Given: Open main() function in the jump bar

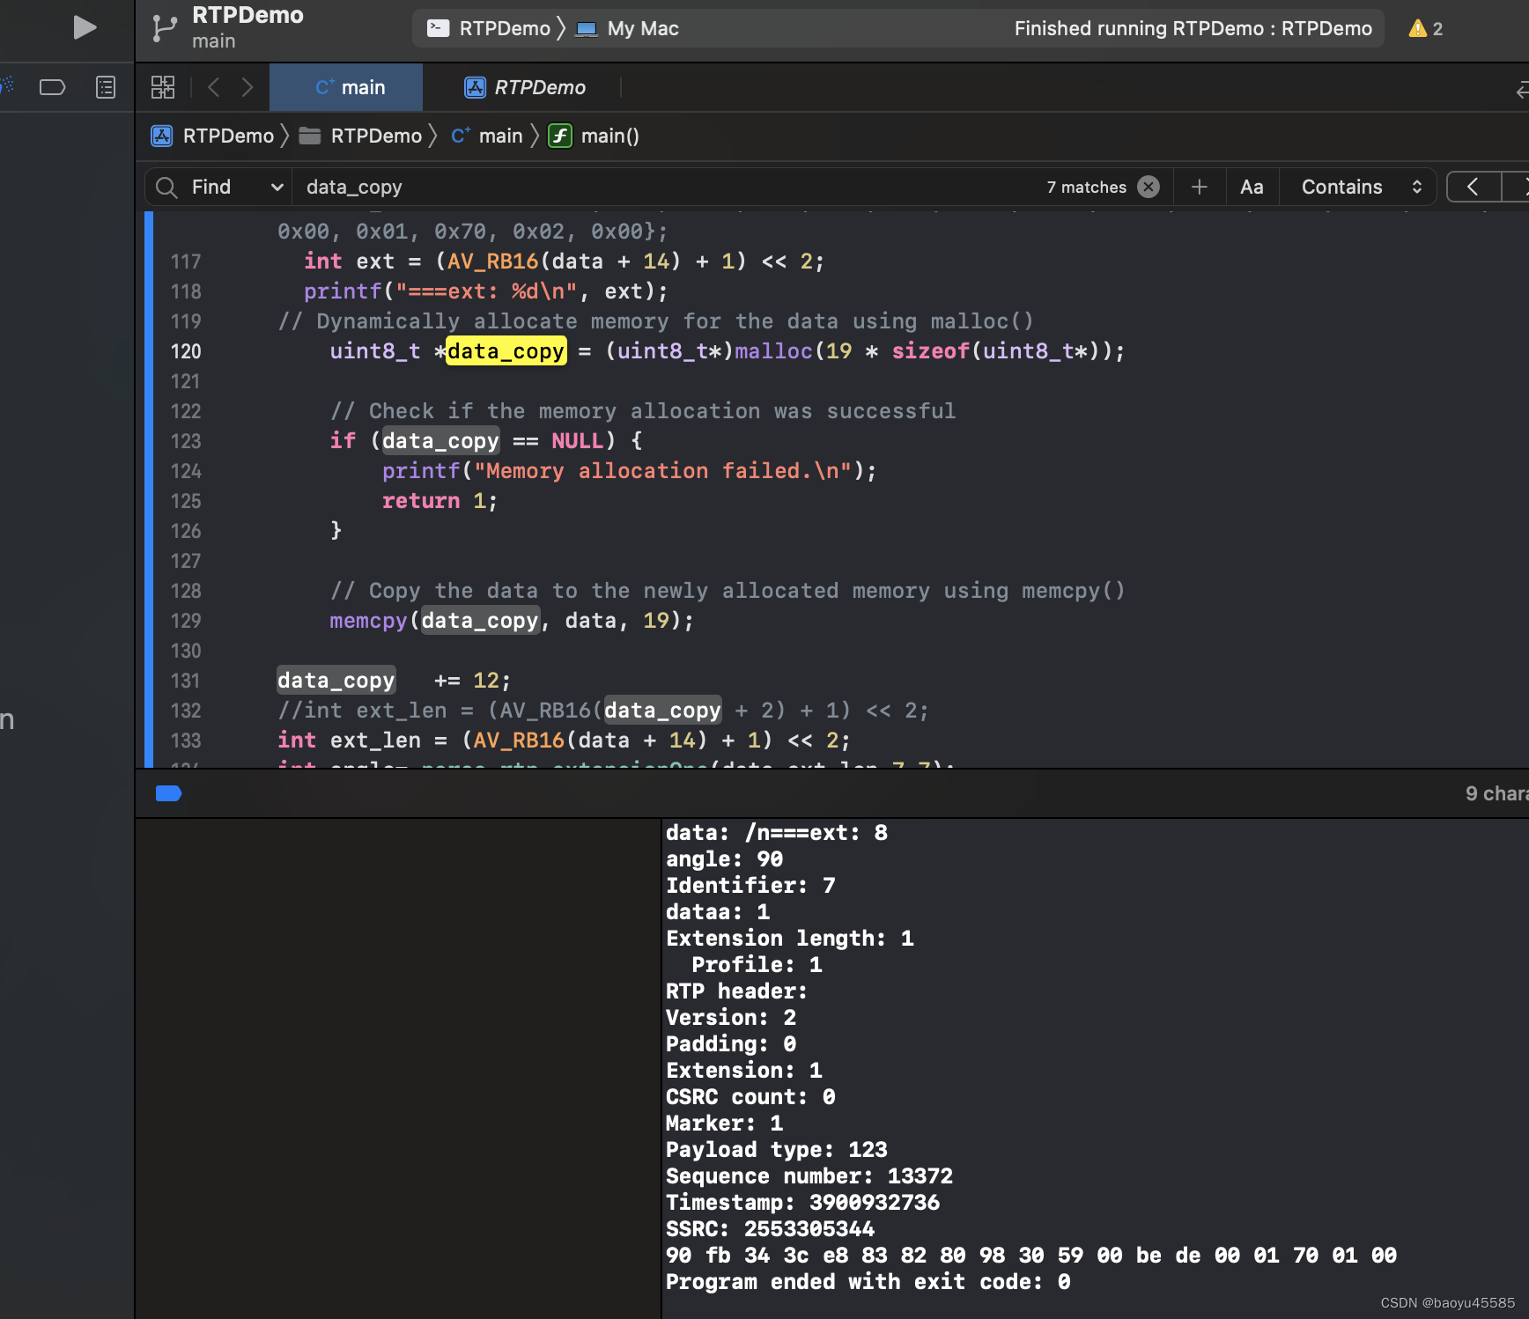Looking at the screenshot, I should (594, 136).
